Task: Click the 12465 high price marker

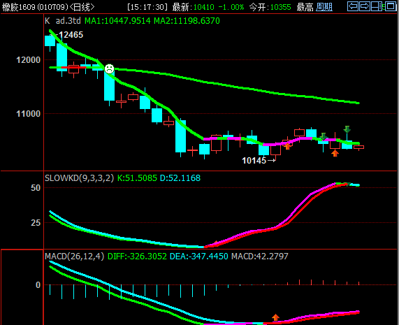Action: (71, 35)
